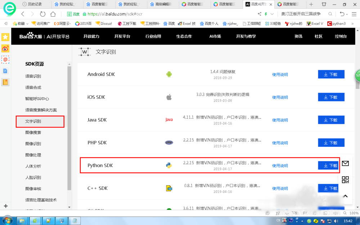Expand address bar dropdown chevron
The height and width of the screenshot is (225, 360).
point(272,14)
